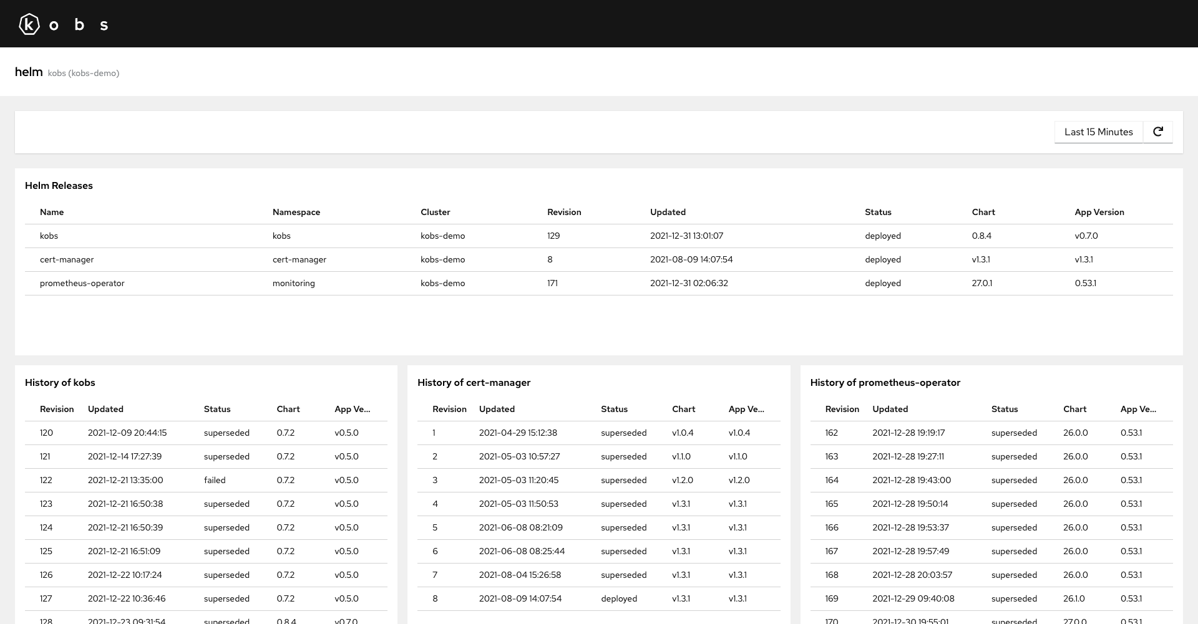
Task: Select revision 163 in prometheus-operator history
Action: pyautogui.click(x=831, y=456)
